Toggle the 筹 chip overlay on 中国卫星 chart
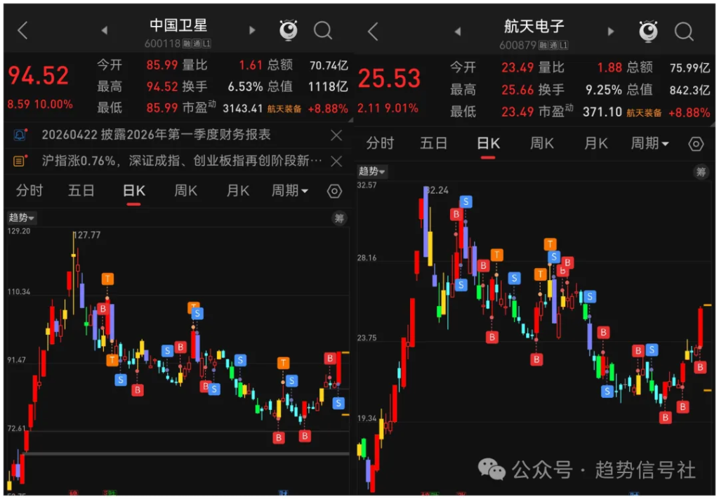This screenshot has width=719, height=499. click(338, 218)
